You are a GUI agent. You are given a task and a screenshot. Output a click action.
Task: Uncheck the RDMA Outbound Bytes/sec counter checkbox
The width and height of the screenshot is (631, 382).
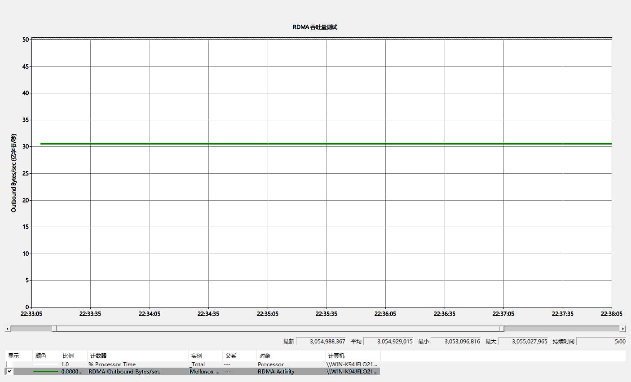9,372
